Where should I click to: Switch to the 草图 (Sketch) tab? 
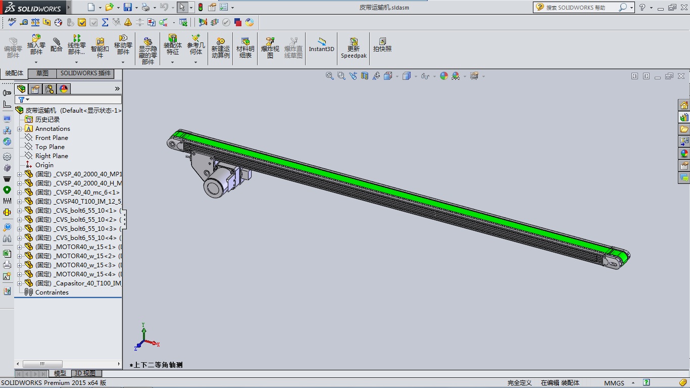[42, 74]
